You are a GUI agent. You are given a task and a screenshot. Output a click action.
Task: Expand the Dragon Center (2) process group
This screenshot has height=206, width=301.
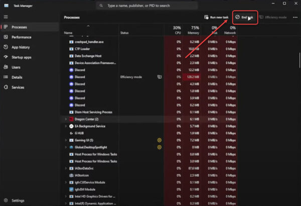coord(66,119)
